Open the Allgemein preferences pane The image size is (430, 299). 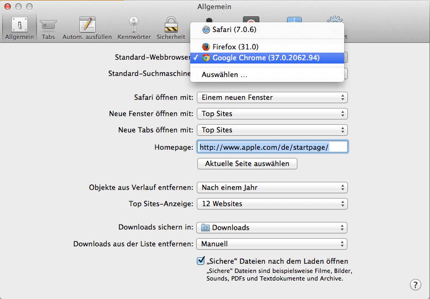[x=19, y=28]
